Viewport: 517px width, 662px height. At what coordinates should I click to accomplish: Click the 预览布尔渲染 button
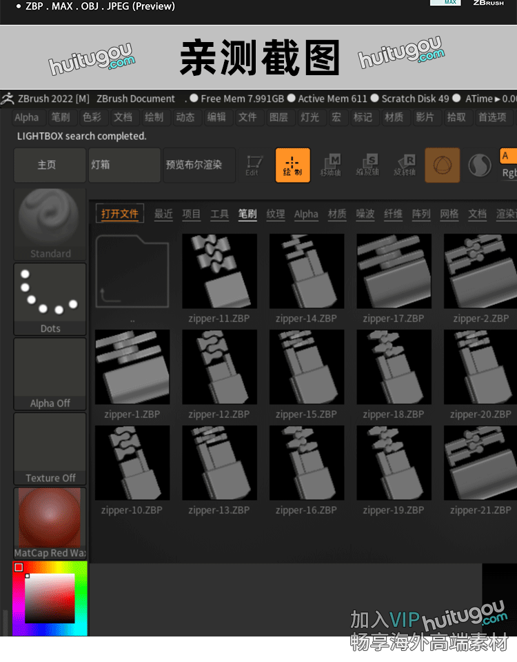199,165
